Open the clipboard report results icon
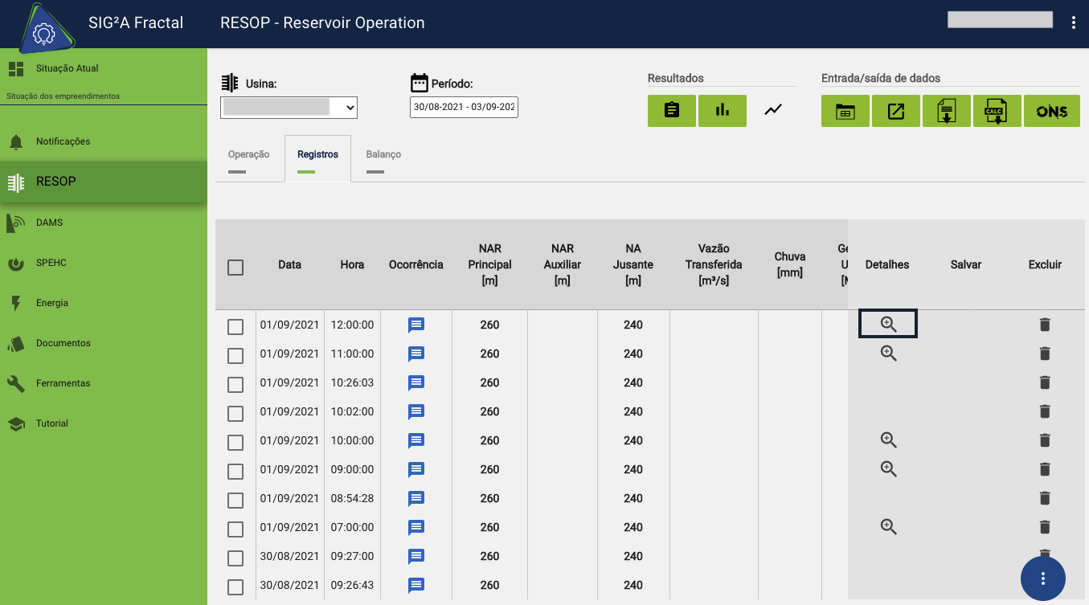Screen dimensions: 1089x605 [672, 111]
